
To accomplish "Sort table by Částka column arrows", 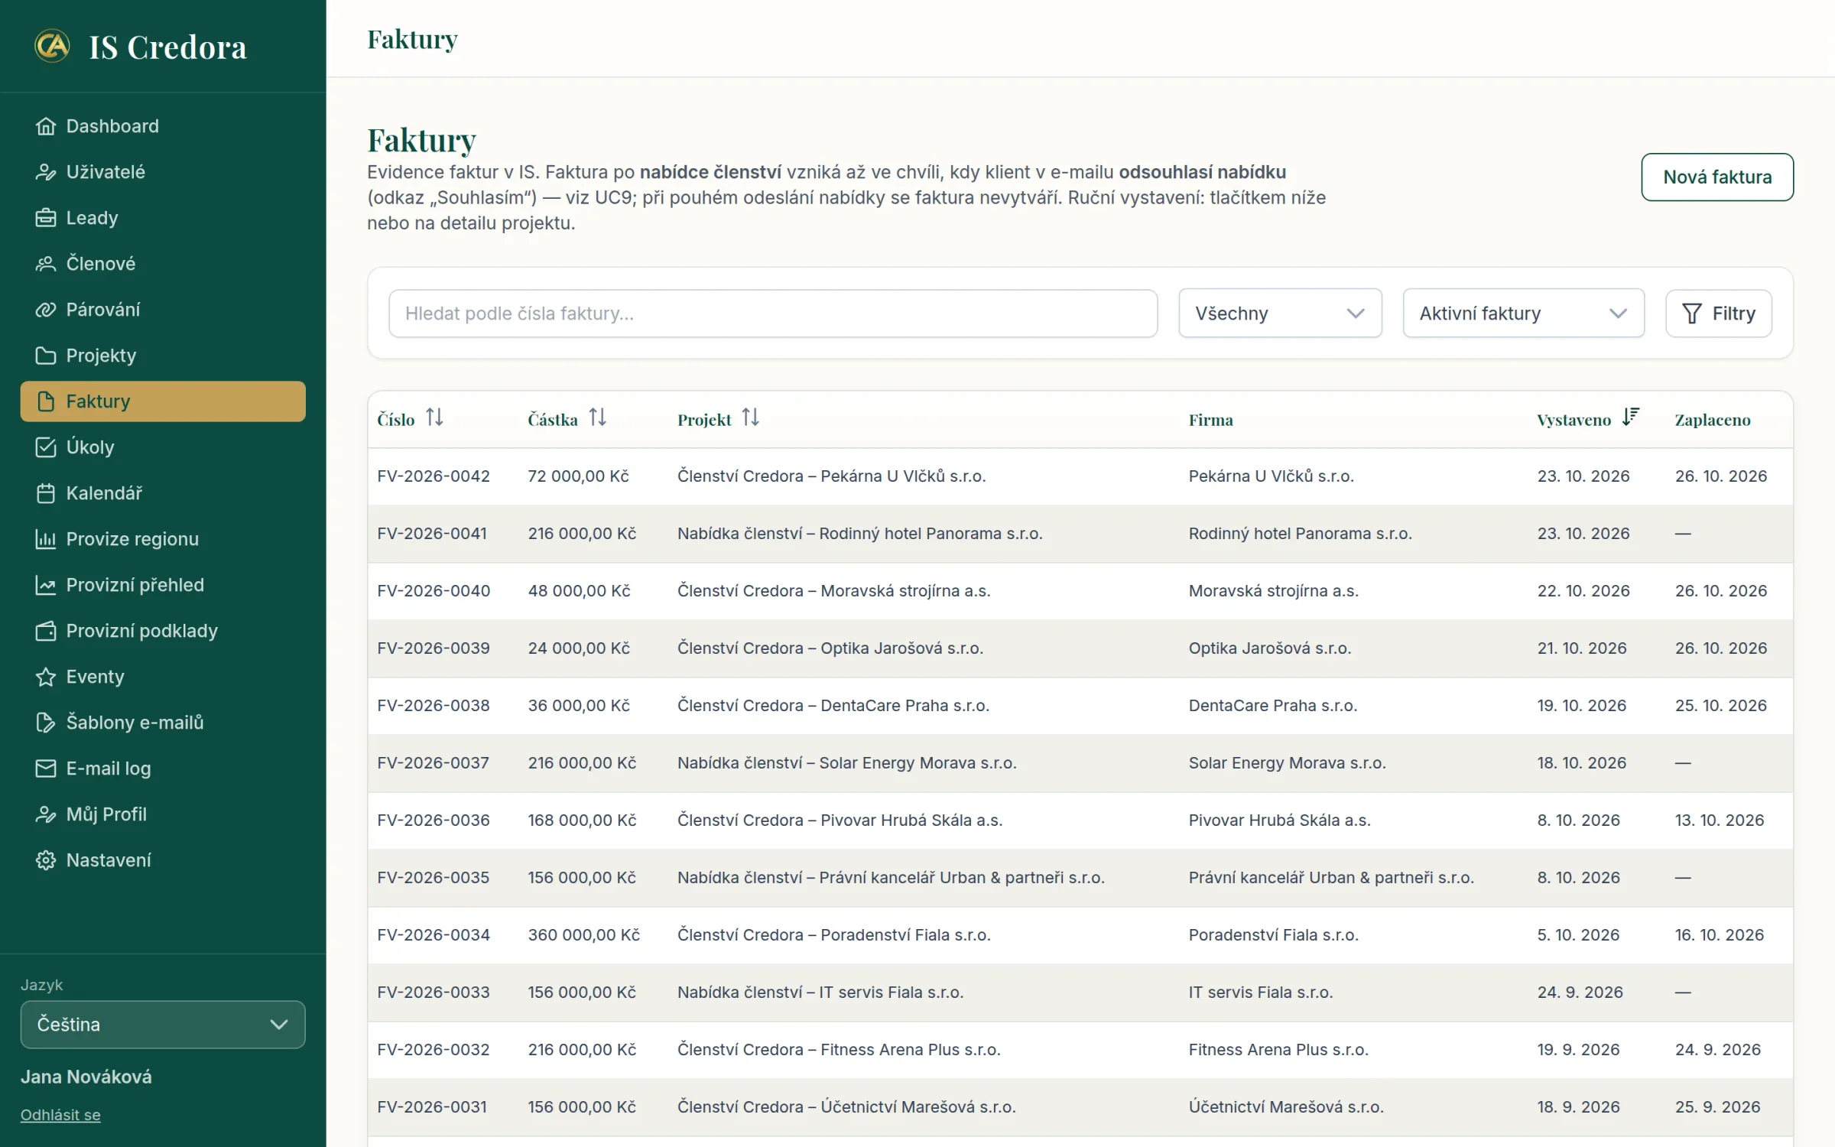I will point(597,418).
